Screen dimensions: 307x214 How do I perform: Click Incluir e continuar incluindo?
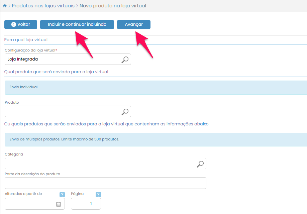[77, 24]
